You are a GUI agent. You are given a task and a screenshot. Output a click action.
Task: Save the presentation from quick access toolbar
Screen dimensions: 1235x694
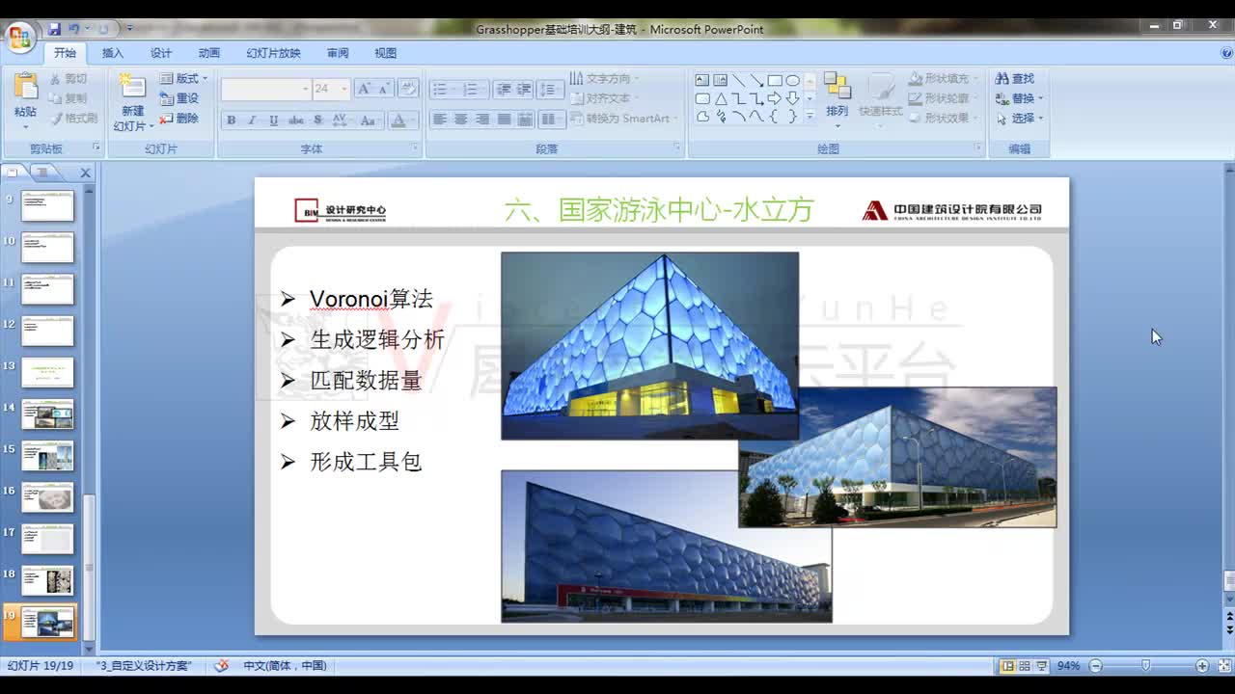tap(54, 29)
